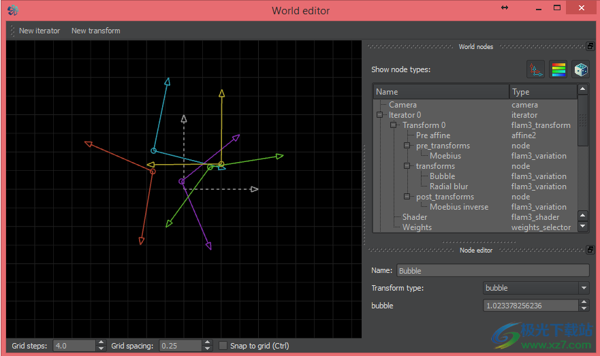
Task: Click the toolbar drag handle
Action: click(x=12, y=31)
